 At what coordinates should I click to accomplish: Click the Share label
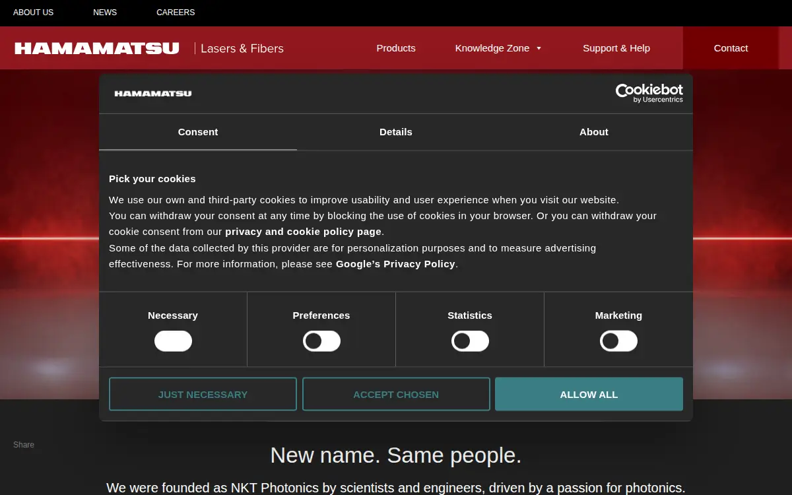pyautogui.click(x=24, y=445)
